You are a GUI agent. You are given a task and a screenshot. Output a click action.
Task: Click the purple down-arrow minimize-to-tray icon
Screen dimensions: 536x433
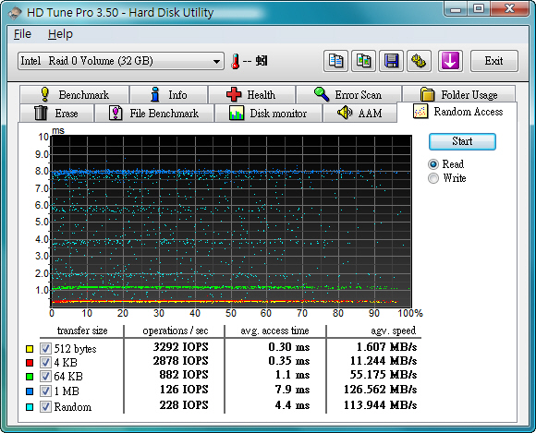[450, 61]
